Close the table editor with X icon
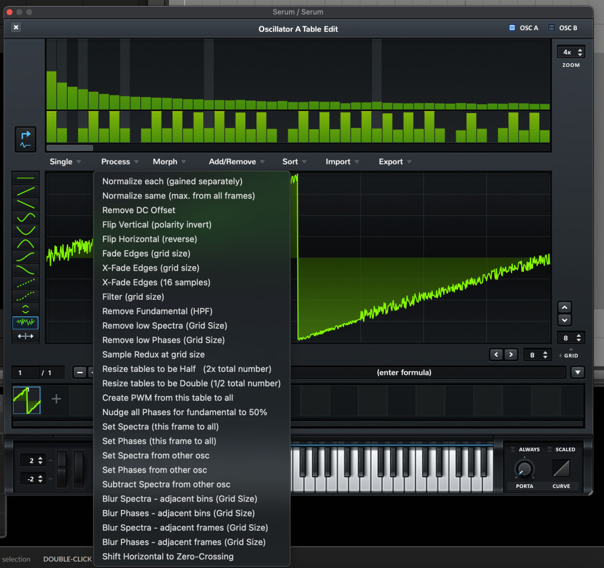The height and width of the screenshot is (568, 604). pos(16,27)
